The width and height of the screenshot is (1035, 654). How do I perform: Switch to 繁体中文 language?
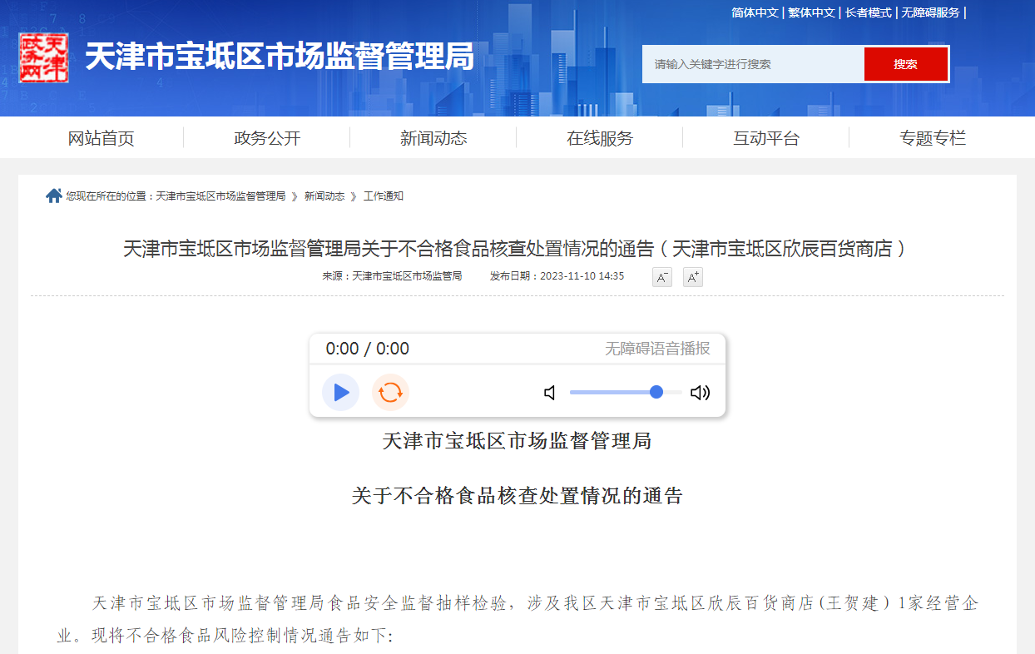coord(811,12)
